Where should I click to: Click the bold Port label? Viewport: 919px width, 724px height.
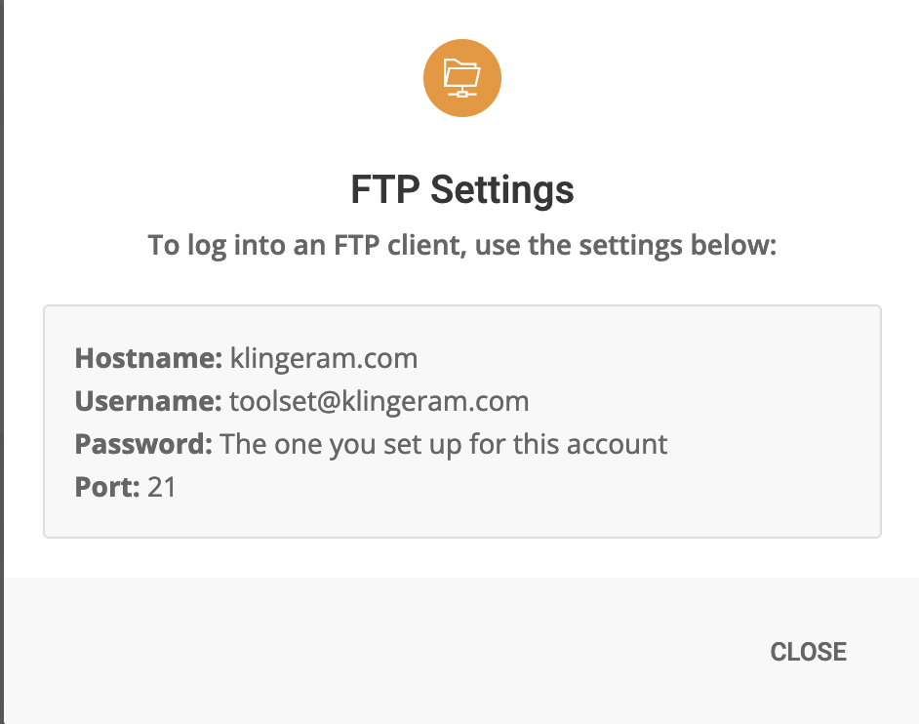107,486
